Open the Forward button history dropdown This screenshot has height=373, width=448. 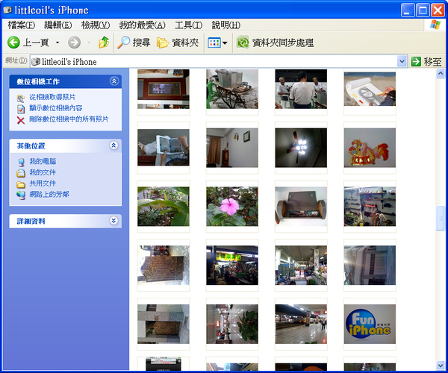point(89,43)
